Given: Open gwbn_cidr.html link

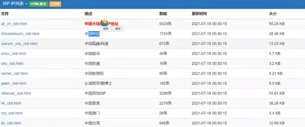Looking at the screenshot, I should 14,83.
